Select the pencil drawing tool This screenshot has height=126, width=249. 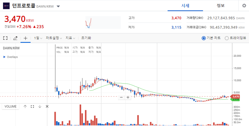pyautogui.click(x=15, y=38)
